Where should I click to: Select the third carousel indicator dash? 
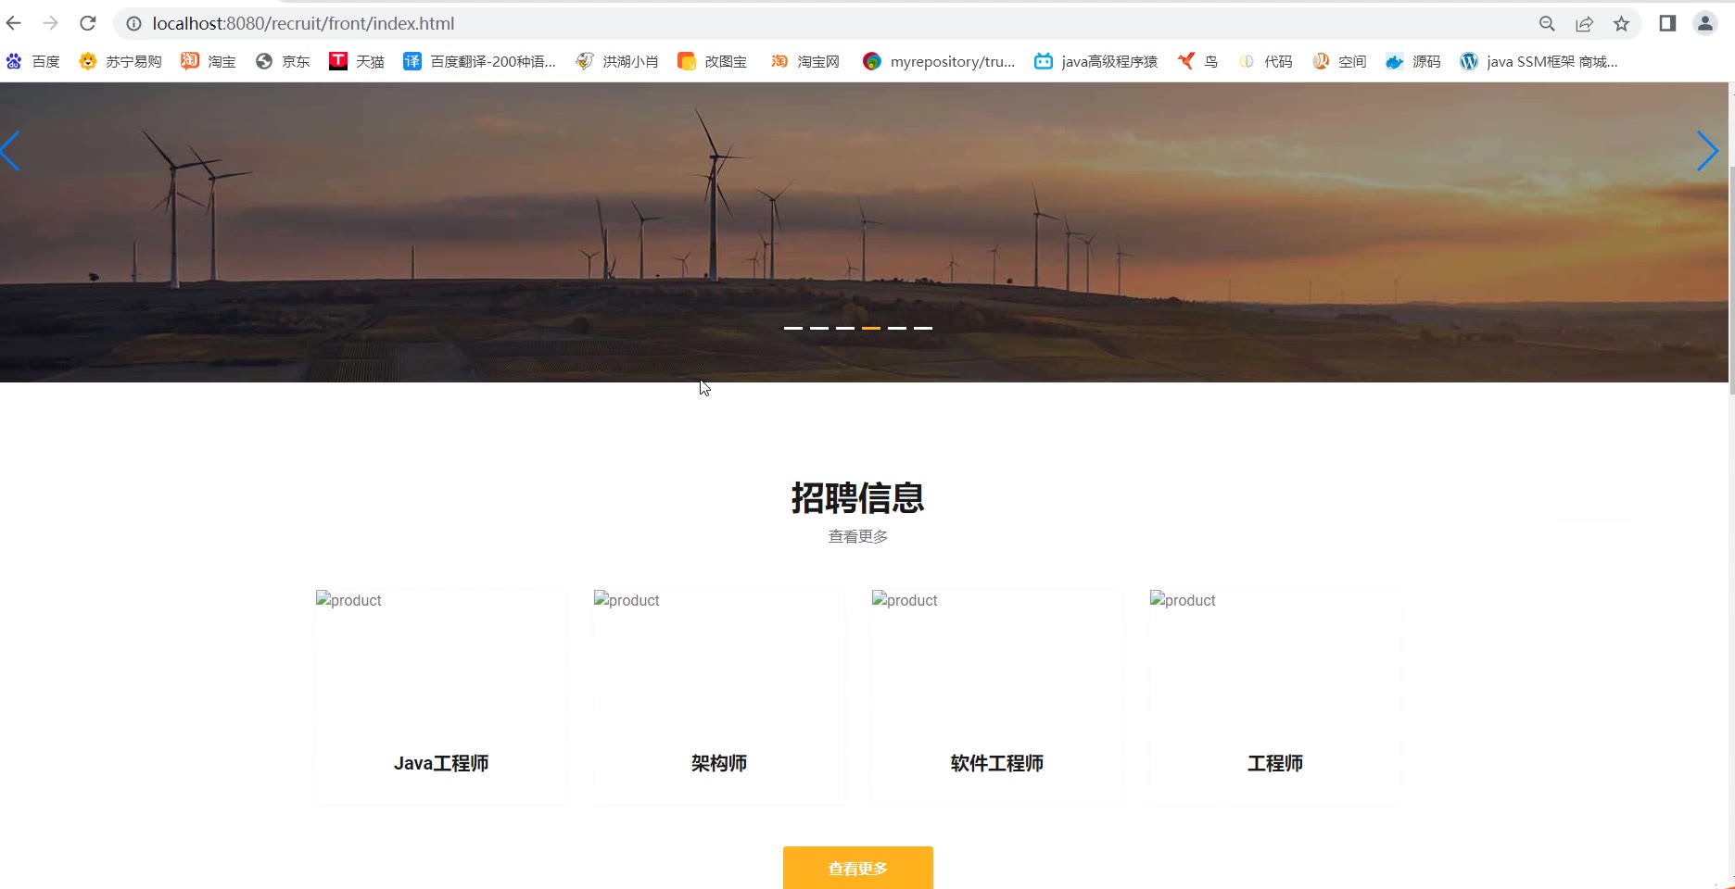(x=845, y=328)
